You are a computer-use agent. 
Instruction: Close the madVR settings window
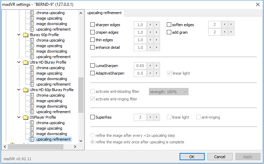pos(257,4)
